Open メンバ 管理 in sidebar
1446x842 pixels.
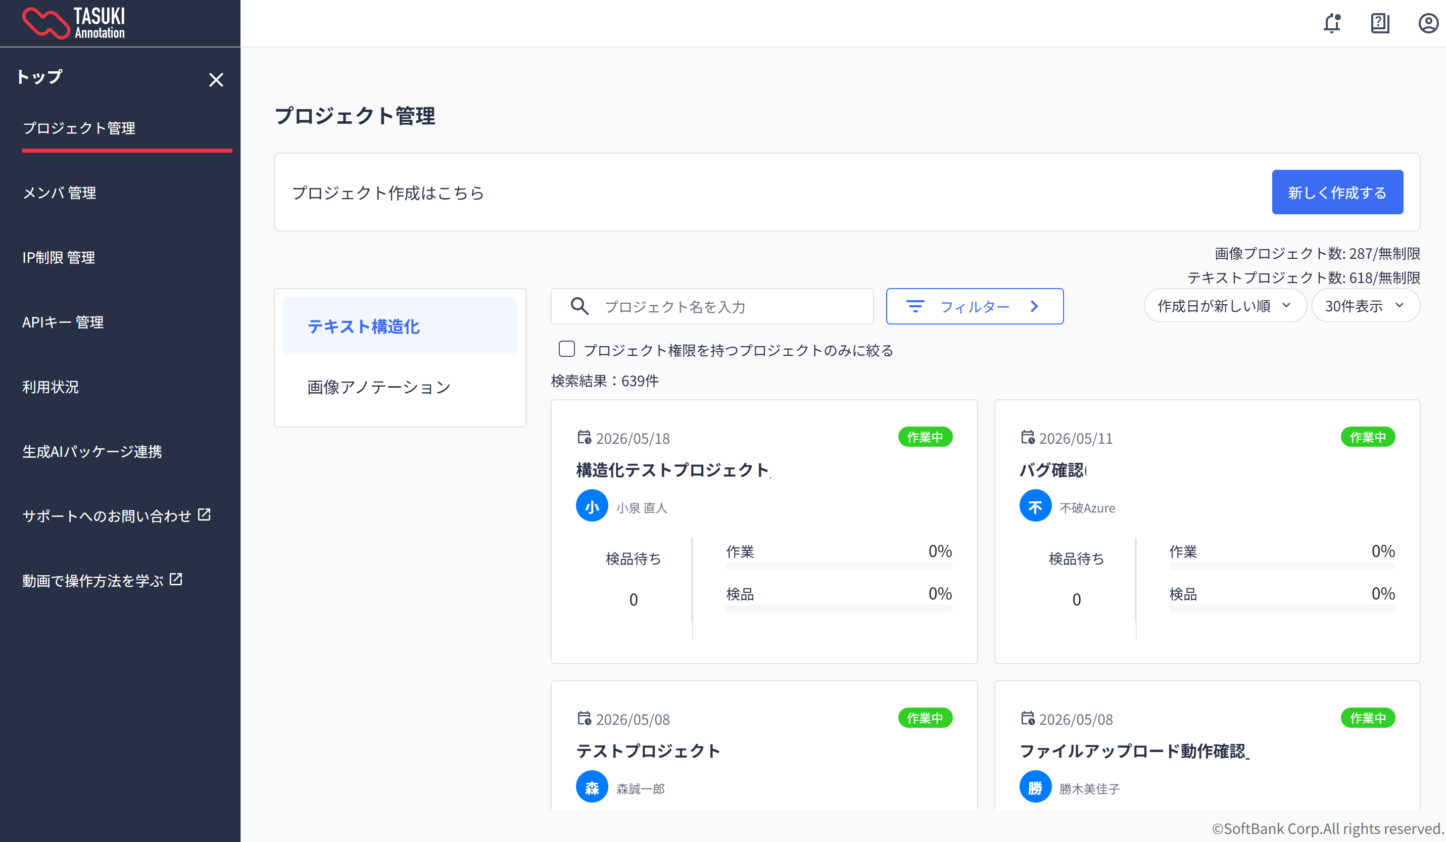pos(59,193)
